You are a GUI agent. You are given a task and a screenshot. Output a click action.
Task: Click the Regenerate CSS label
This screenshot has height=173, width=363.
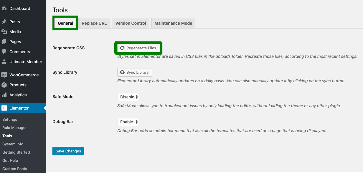click(68, 48)
